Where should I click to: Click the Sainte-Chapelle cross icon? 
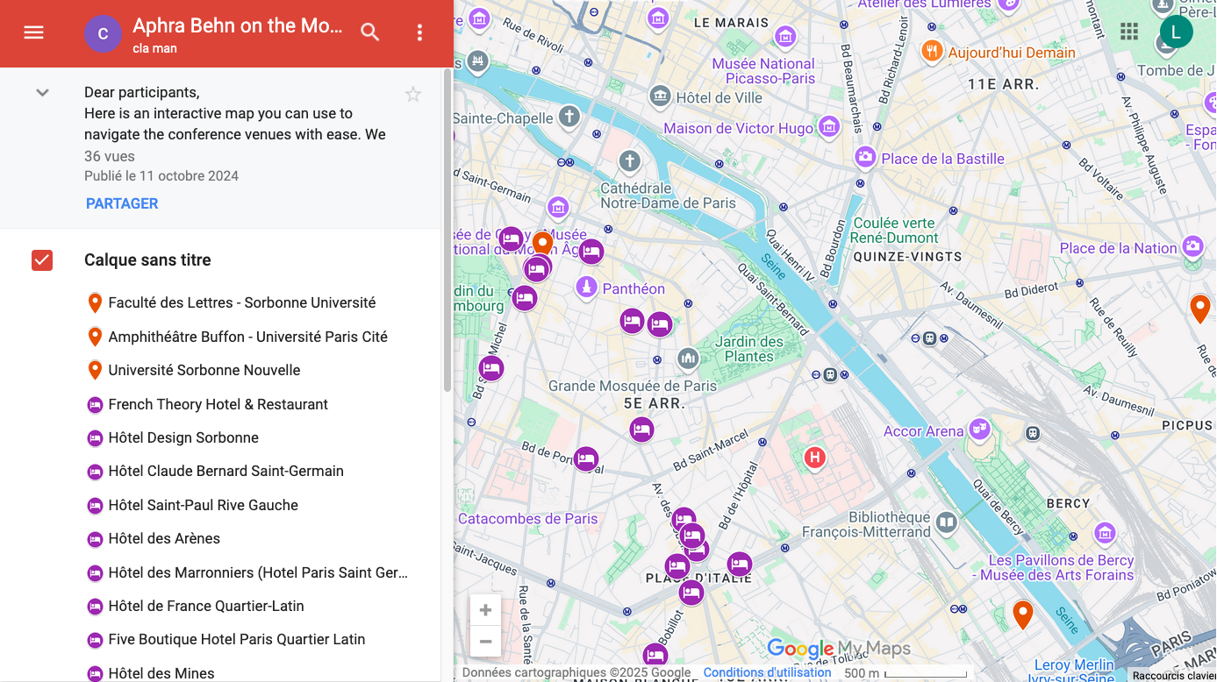569,117
